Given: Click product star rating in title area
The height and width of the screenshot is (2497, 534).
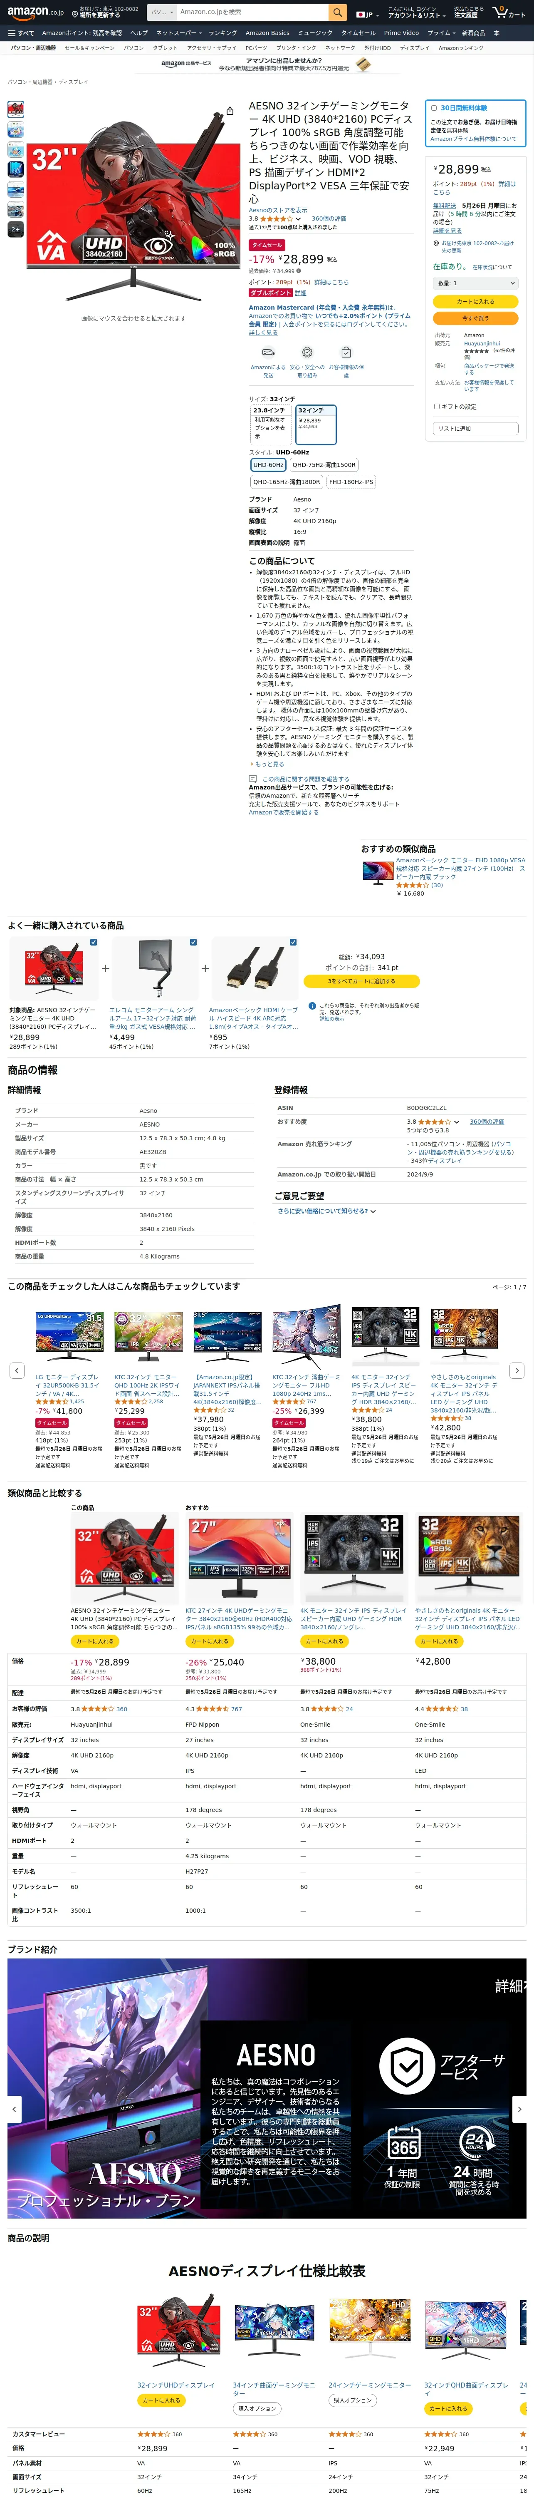Looking at the screenshot, I should click(x=277, y=219).
